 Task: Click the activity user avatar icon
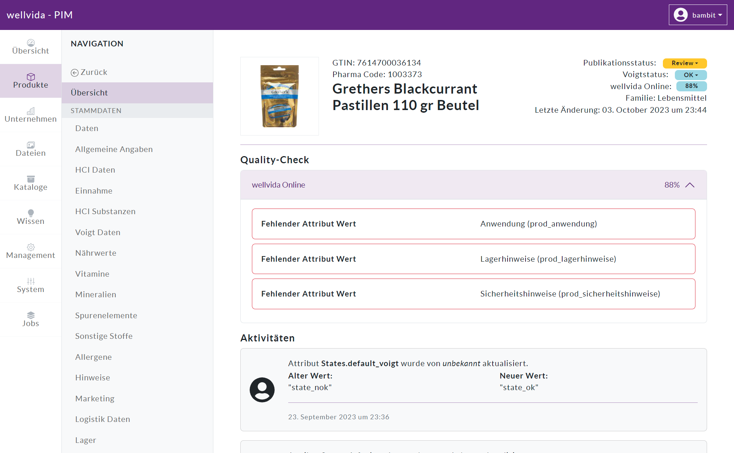pos(262,390)
